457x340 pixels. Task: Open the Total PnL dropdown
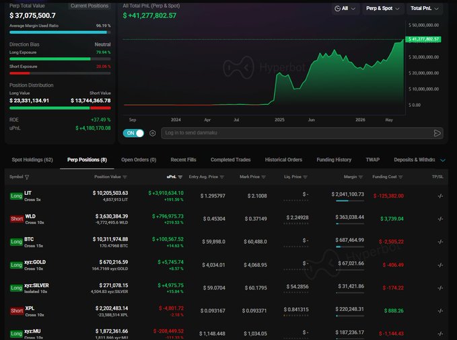(x=424, y=9)
